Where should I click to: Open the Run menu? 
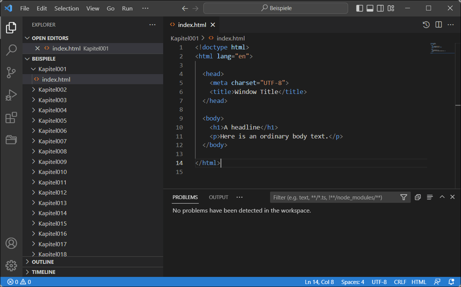tap(127, 8)
